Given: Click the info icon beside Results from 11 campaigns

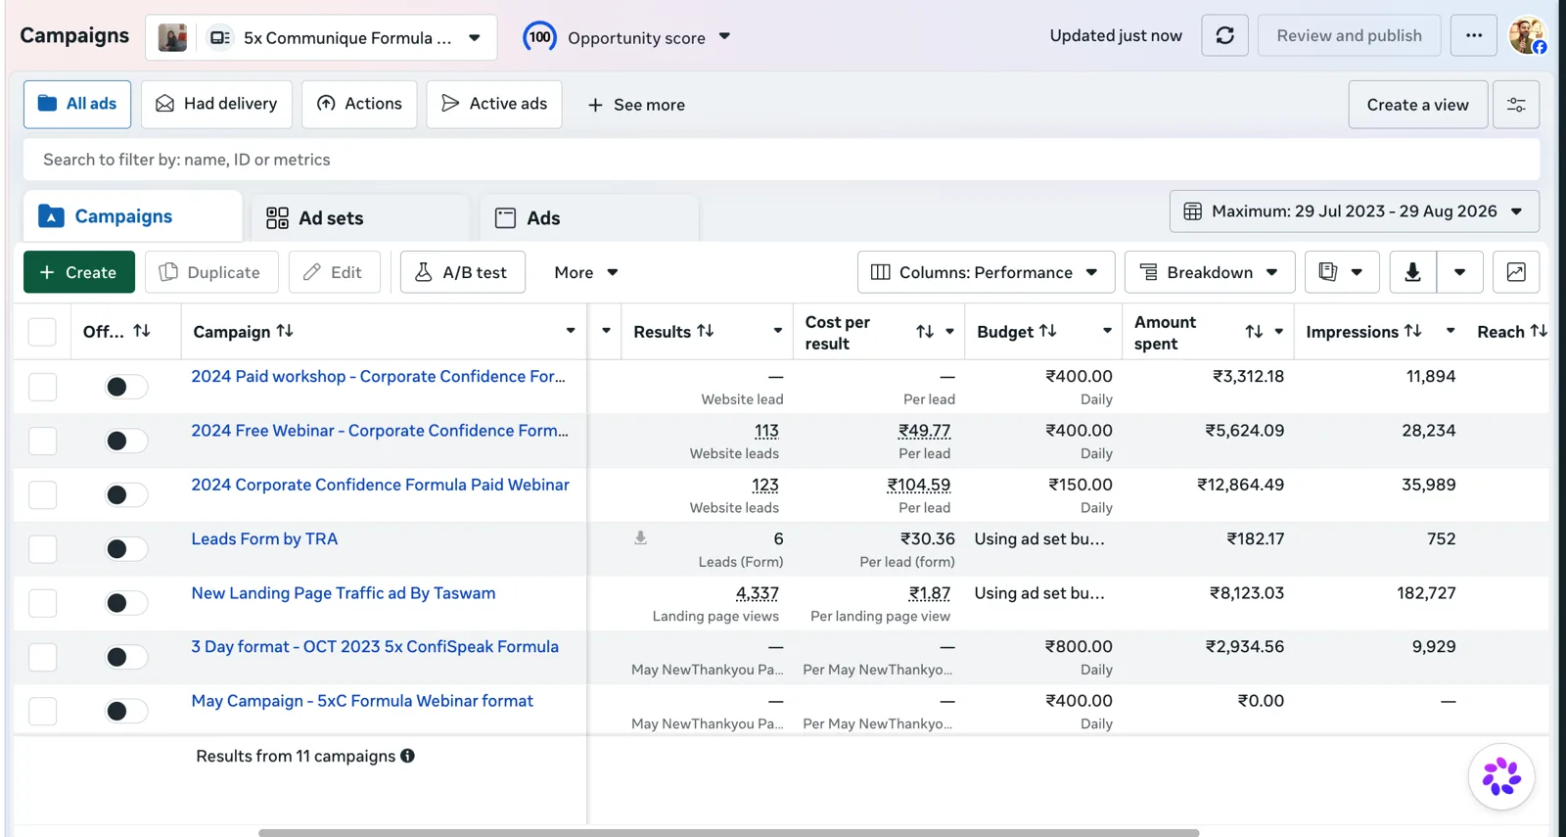Looking at the screenshot, I should (x=407, y=756).
